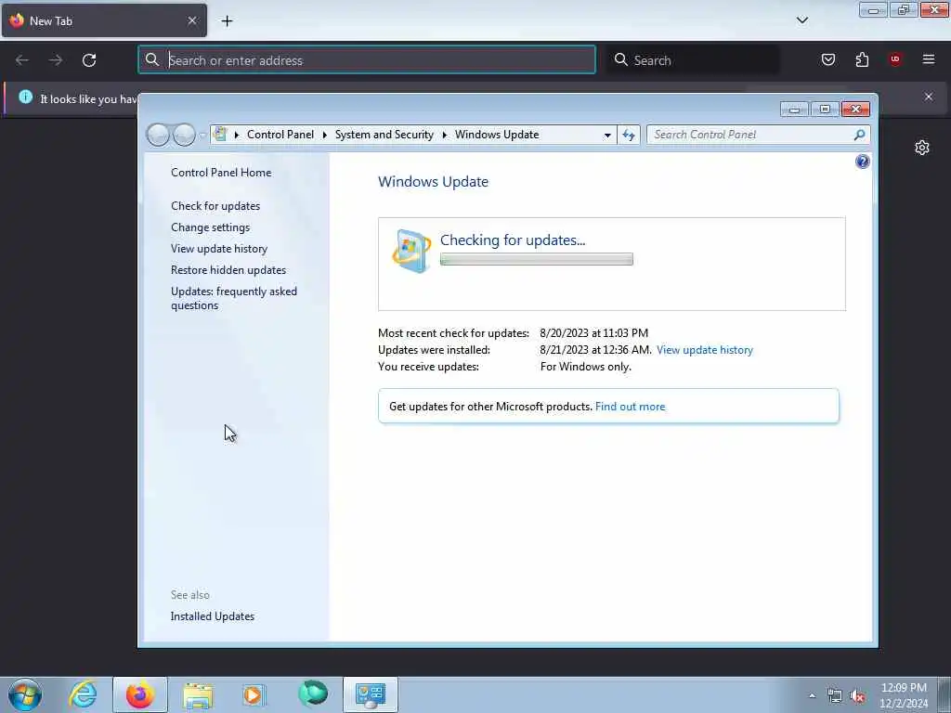
Task: Open uBlock Origin extension icon
Action: [x=894, y=59]
